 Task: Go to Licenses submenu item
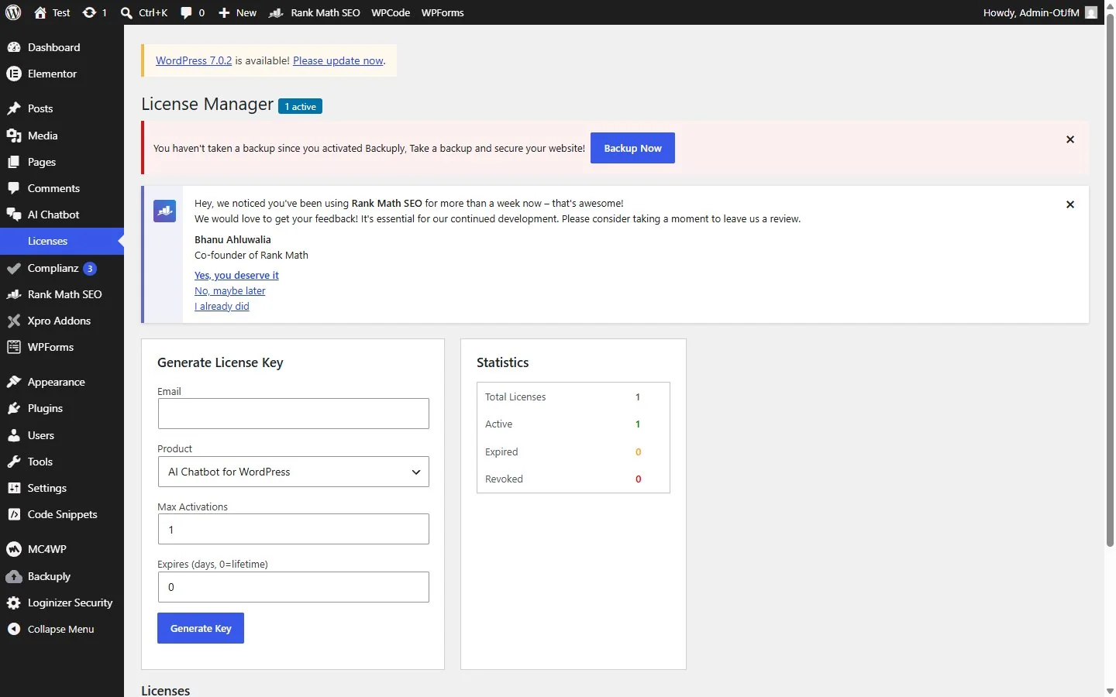coord(62,241)
